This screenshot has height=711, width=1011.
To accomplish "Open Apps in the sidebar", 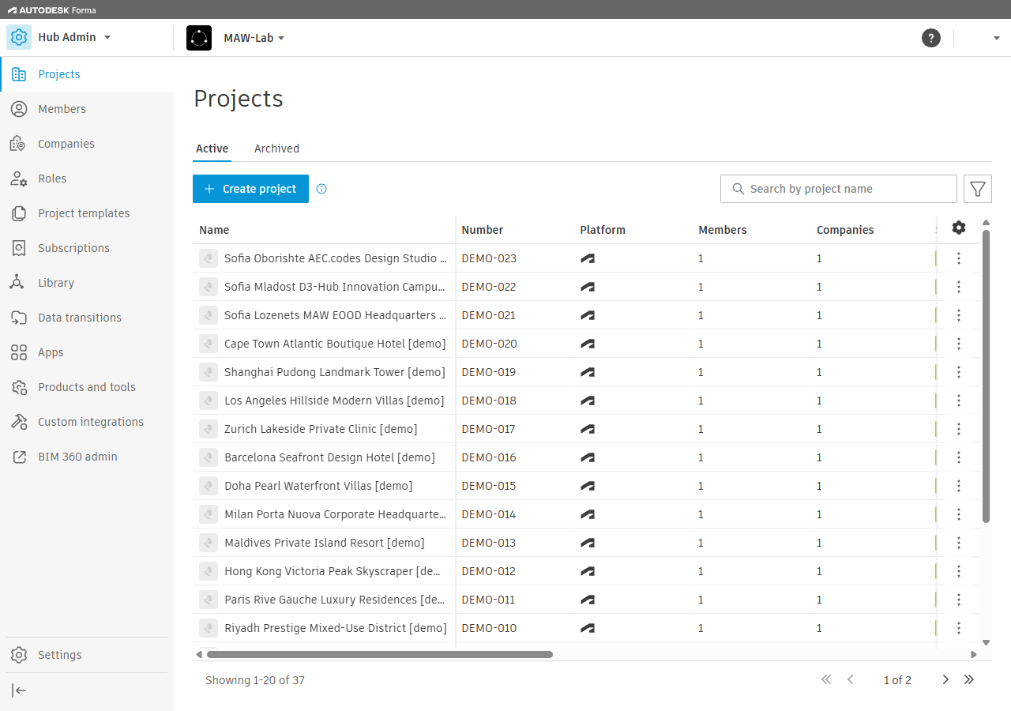I will [87, 352].
